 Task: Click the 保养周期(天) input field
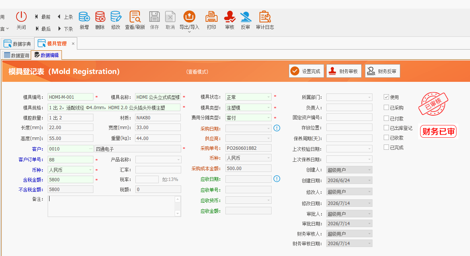pos(349,138)
